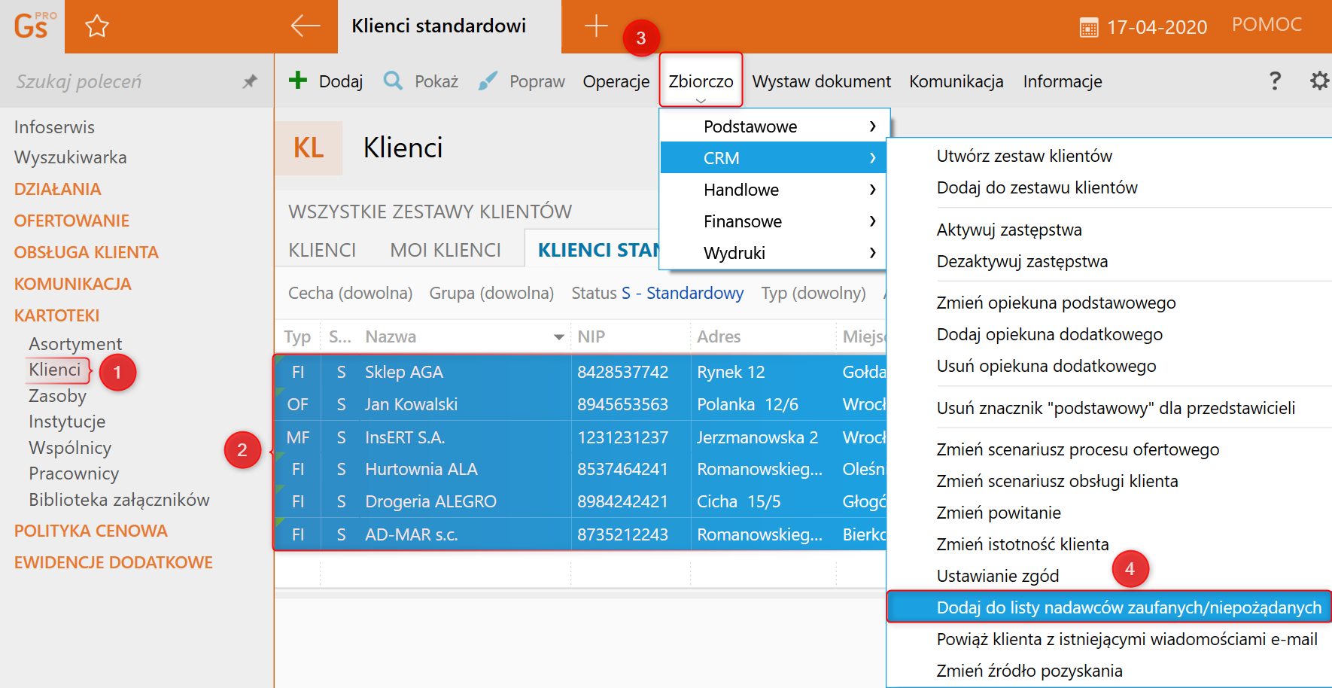Choose Ustawianie zgód

(998, 576)
